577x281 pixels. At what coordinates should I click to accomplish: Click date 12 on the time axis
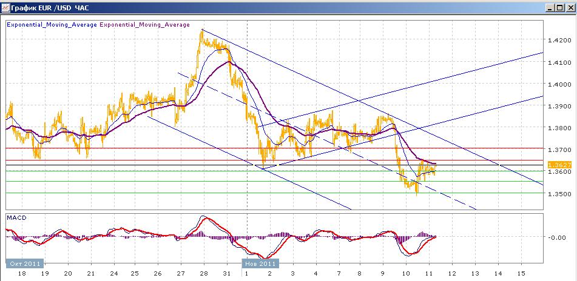pos(452,274)
